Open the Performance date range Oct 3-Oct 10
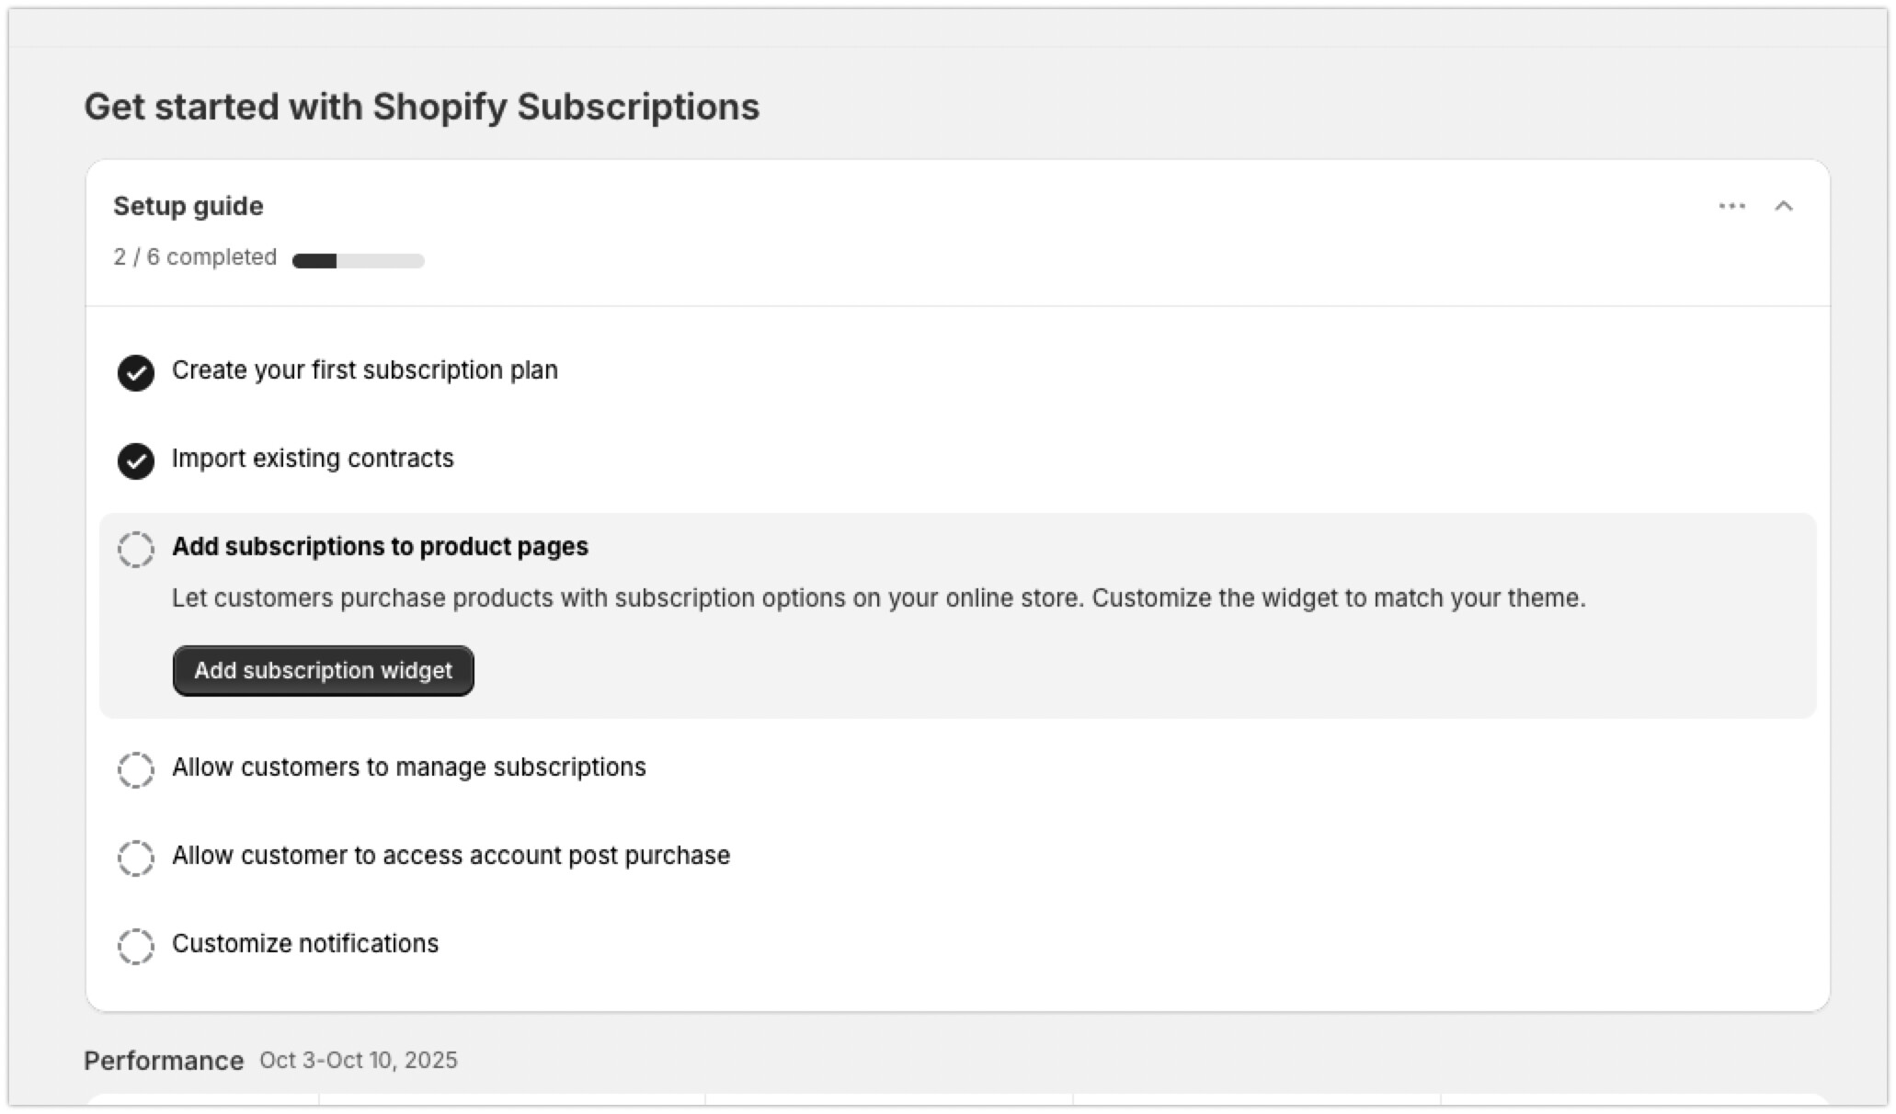Image resolution: width=1896 pixels, height=1114 pixels. coord(358,1061)
